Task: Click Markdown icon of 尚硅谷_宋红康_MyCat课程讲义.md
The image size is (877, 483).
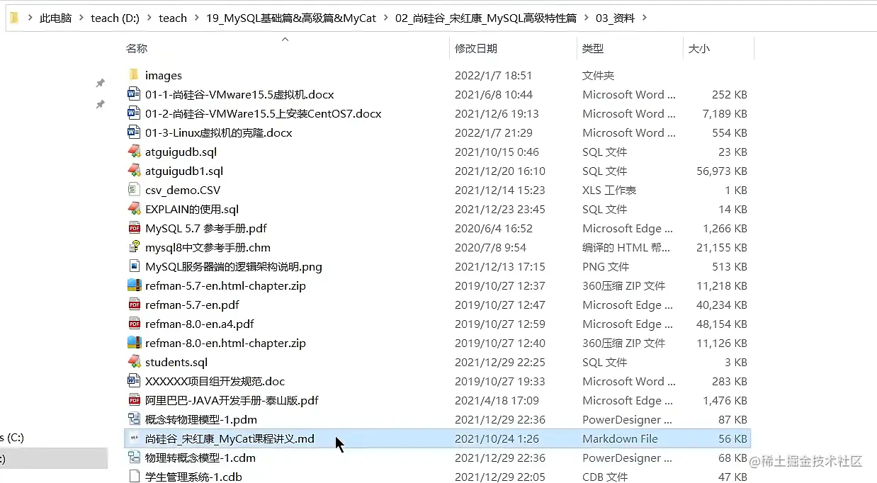Action: pos(135,438)
